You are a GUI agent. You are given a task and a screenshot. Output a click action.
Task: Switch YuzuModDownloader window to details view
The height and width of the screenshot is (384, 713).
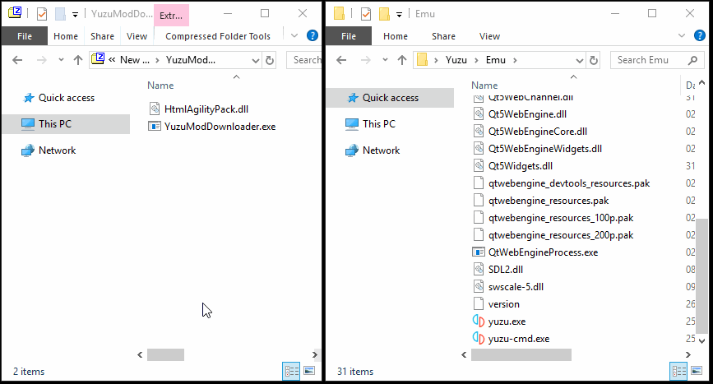click(x=291, y=372)
